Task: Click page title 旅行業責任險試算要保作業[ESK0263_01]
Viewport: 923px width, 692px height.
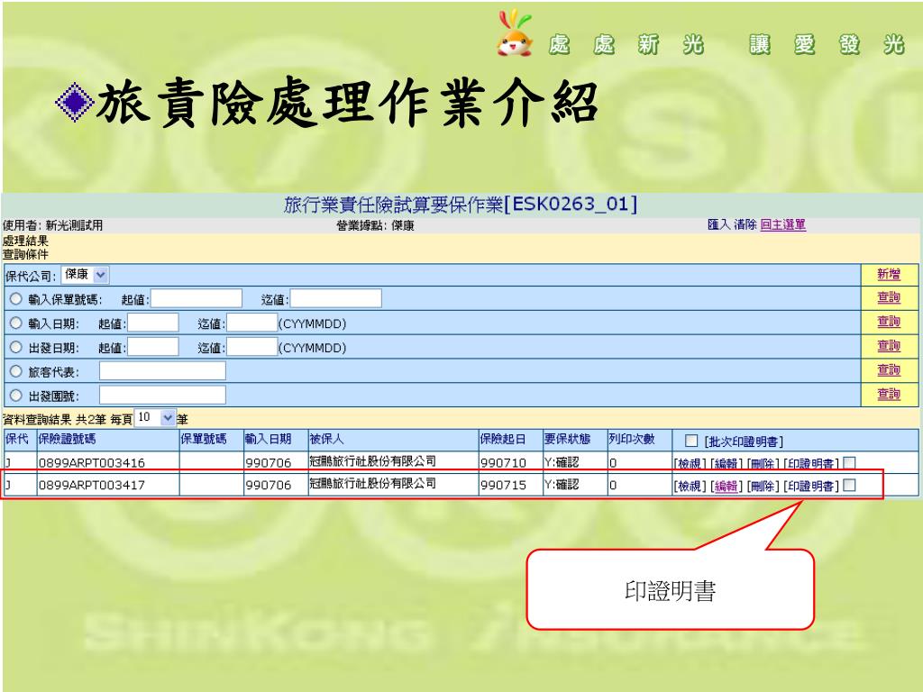Action: [461, 205]
